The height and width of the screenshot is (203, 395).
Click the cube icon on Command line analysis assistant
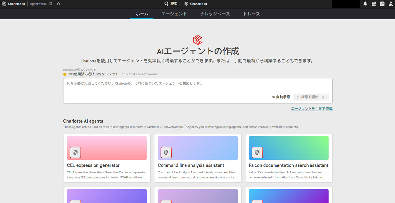pos(166,152)
